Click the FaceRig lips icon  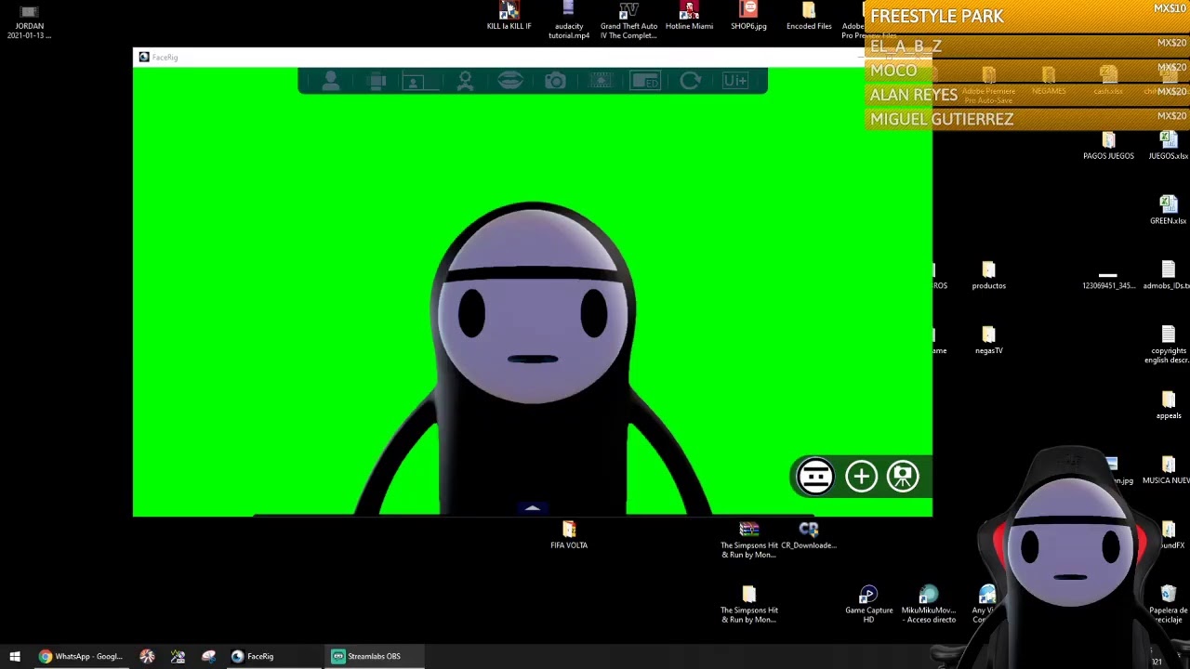click(509, 82)
